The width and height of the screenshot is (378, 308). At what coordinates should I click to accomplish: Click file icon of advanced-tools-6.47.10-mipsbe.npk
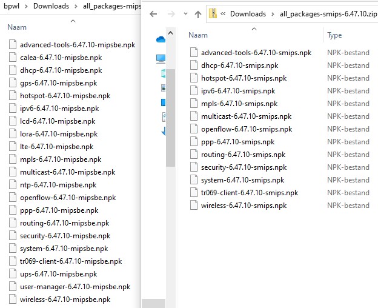(x=13, y=44)
